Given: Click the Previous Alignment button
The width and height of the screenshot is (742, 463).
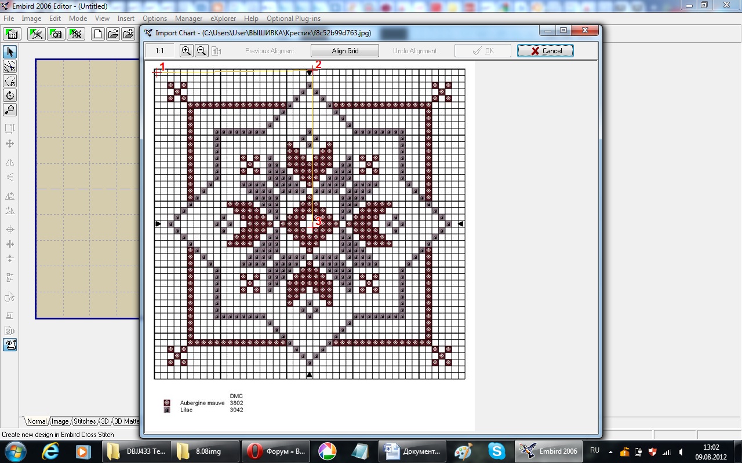Looking at the screenshot, I should (270, 51).
